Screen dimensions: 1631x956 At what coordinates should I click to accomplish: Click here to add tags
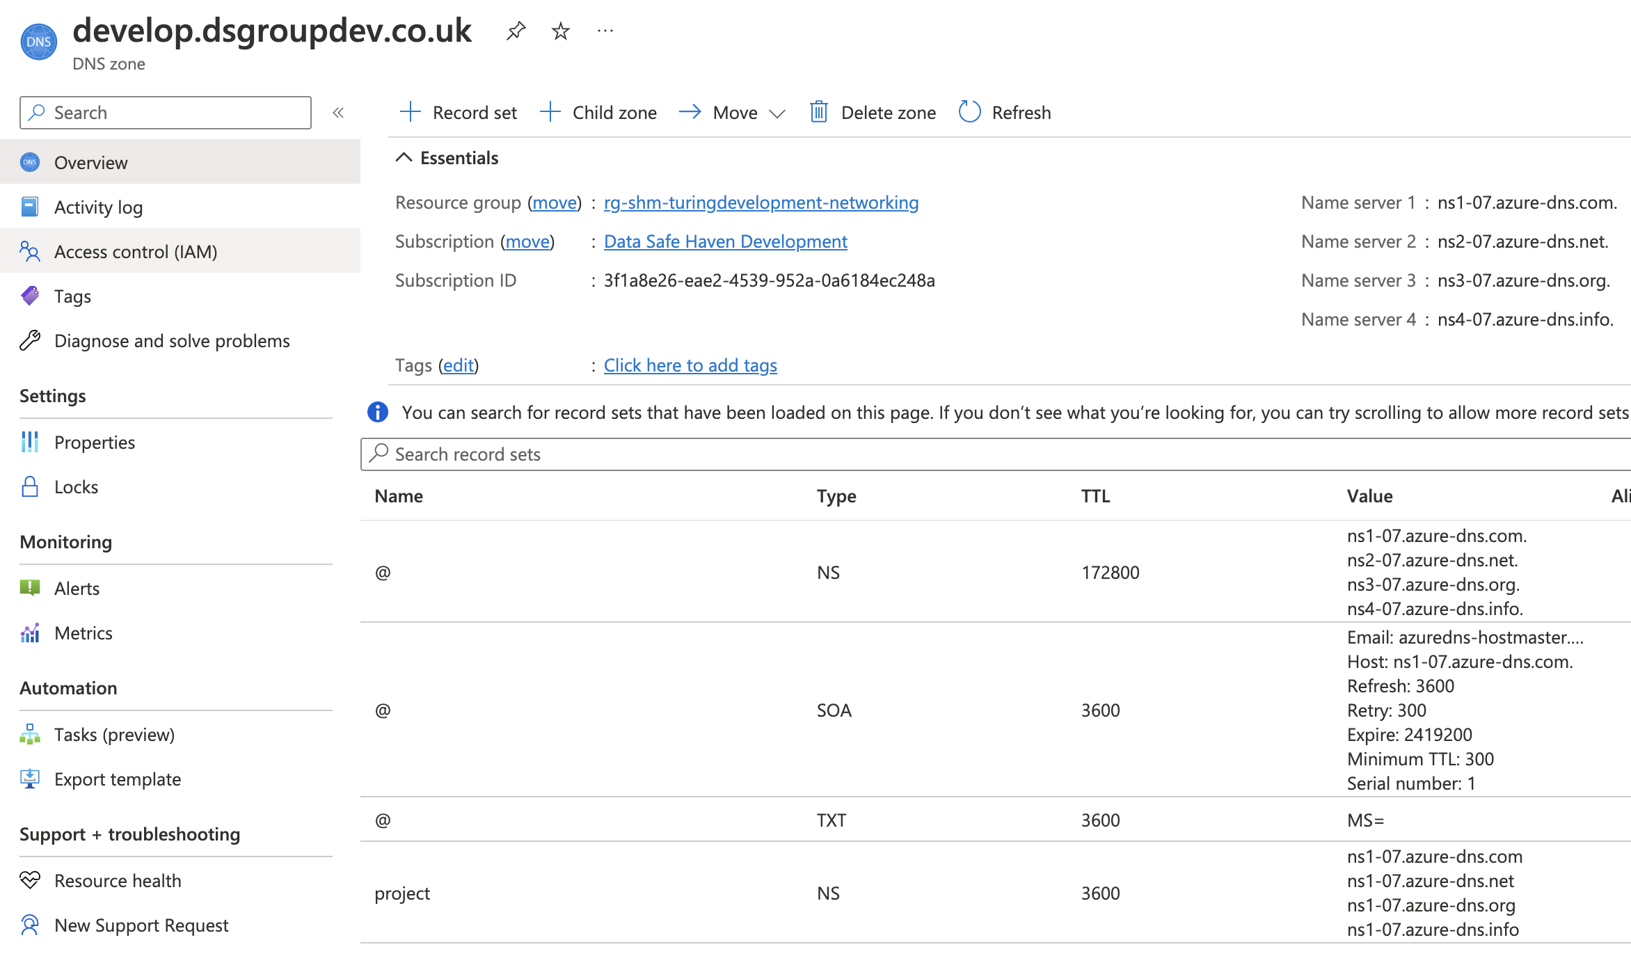click(x=690, y=365)
